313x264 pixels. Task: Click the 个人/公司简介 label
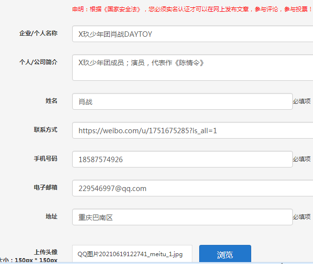coord(38,62)
